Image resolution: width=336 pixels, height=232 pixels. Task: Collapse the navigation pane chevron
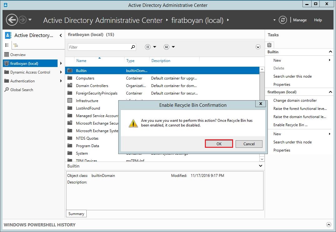coord(61,35)
